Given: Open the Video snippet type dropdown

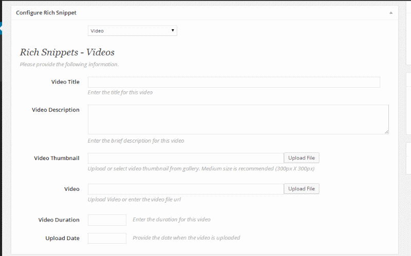Looking at the screenshot, I should click(x=133, y=31).
